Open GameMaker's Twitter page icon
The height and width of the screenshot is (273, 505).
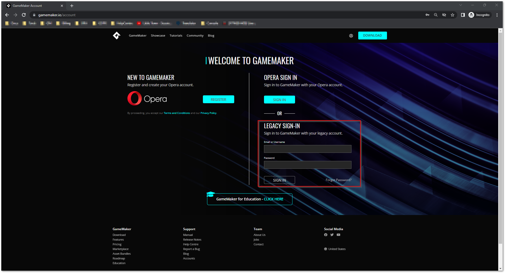(332, 235)
